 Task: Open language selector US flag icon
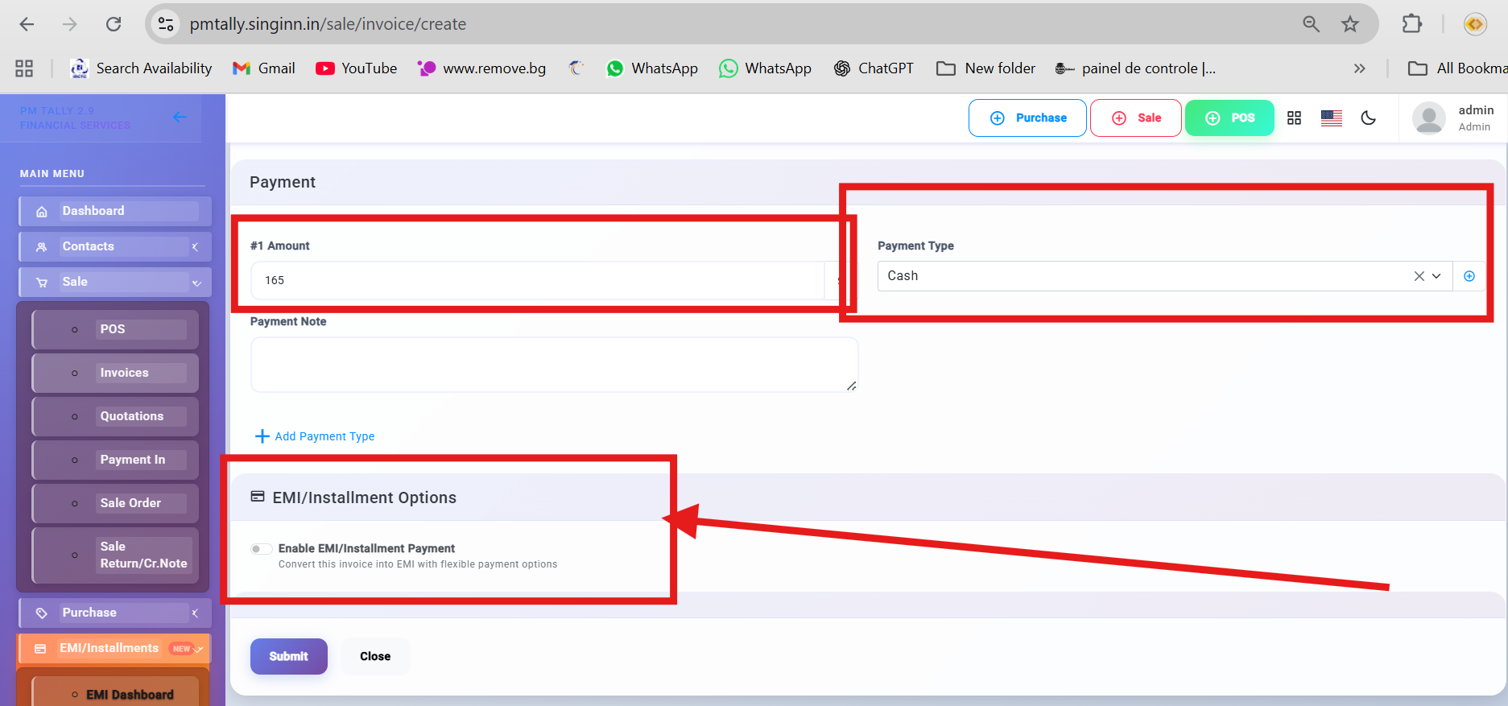(1331, 118)
